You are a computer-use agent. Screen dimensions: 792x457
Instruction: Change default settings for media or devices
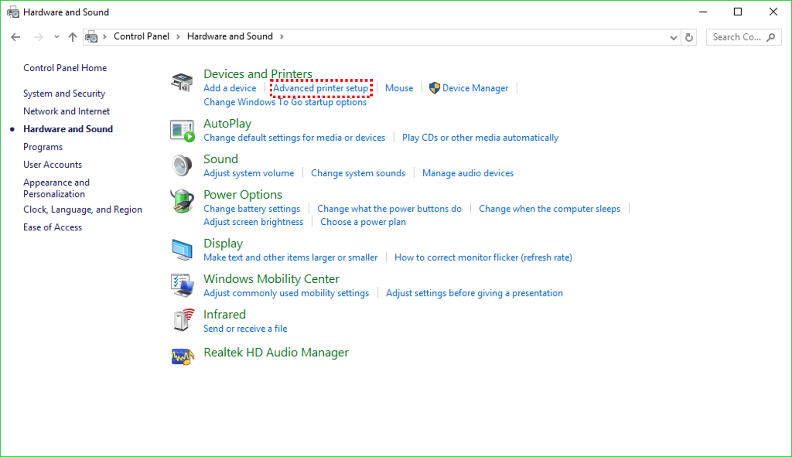(x=294, y=138)
